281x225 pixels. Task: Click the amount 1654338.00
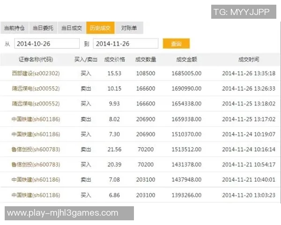186,104
